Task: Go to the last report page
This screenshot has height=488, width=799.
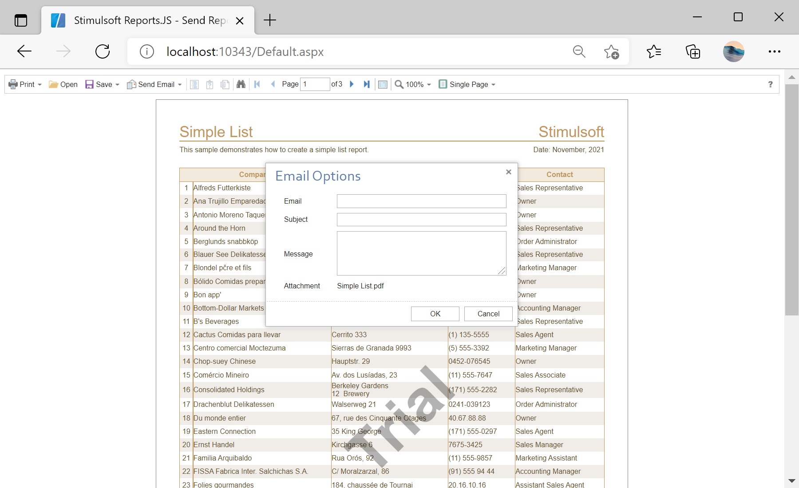Action: (367, 84)
